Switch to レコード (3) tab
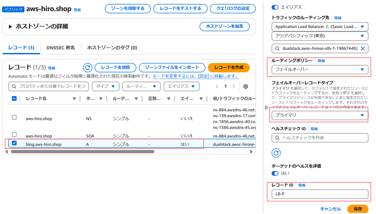This screenshot has height=214, width=376. (21, 48)
